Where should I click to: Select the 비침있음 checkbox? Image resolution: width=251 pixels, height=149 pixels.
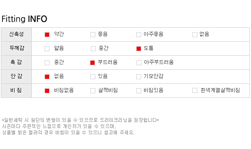(139, 91)
